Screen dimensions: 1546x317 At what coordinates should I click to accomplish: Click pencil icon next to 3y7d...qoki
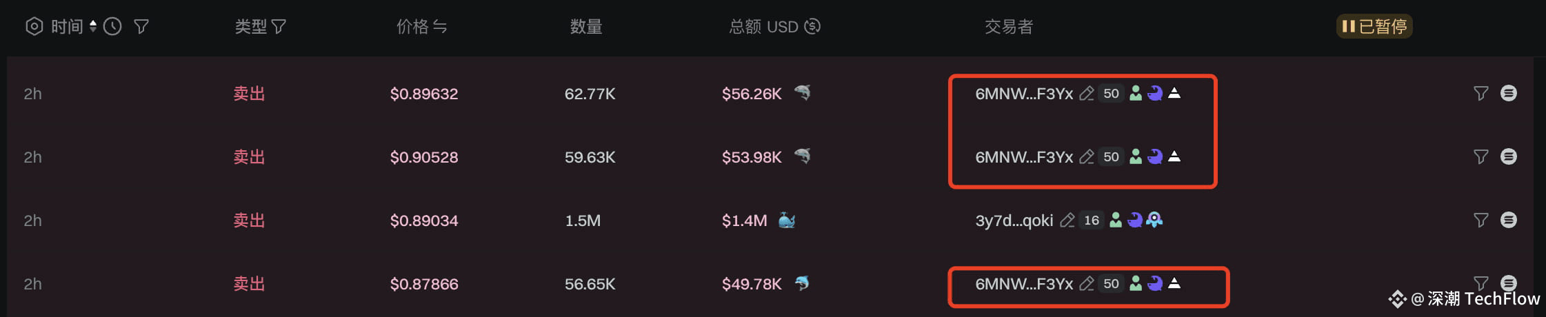(1067, 220)
